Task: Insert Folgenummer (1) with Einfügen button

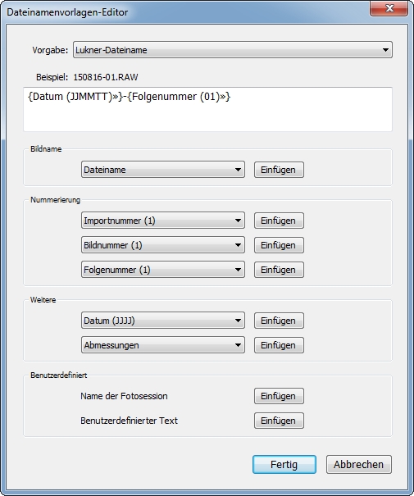Action: (279, 270)
